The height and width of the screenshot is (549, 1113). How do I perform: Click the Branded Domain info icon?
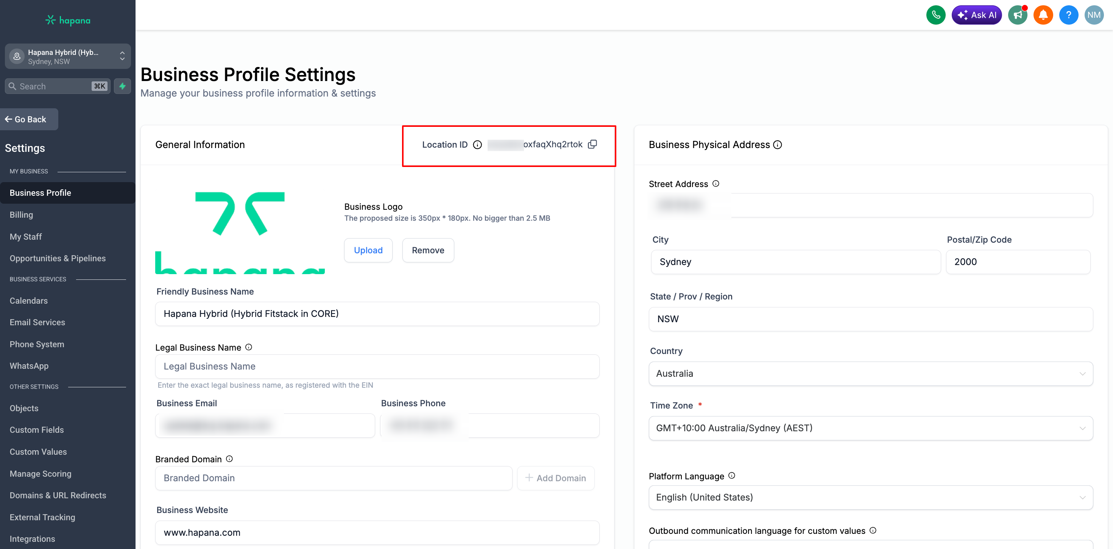pyautogui.click(x=229, y=459)
